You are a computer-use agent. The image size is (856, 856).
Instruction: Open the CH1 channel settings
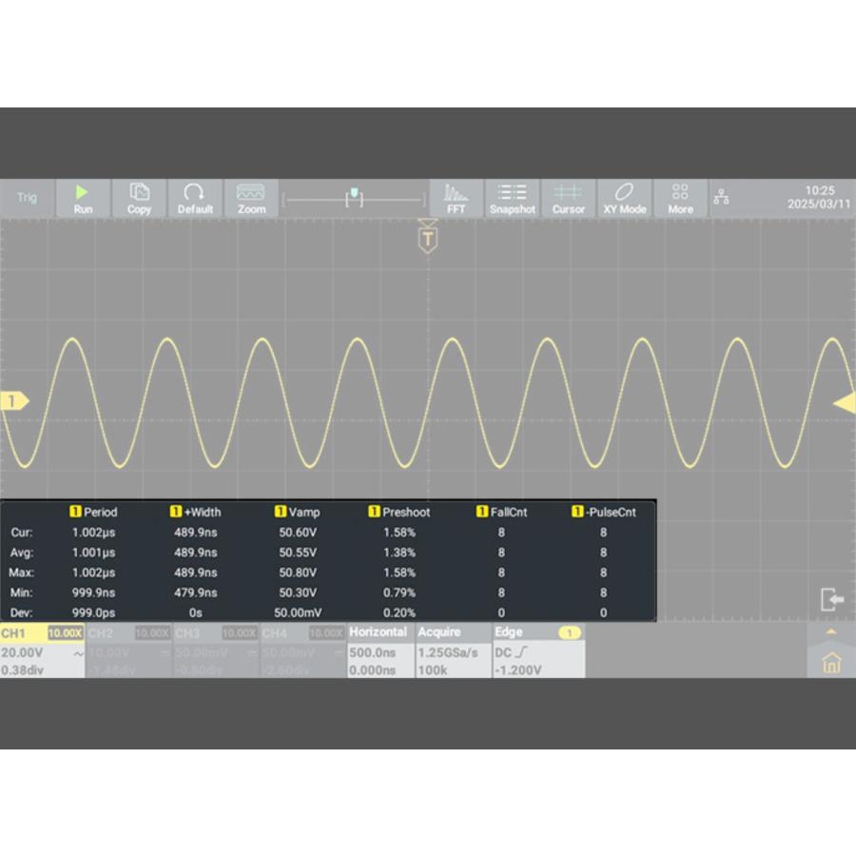click(x=42, y=651)
